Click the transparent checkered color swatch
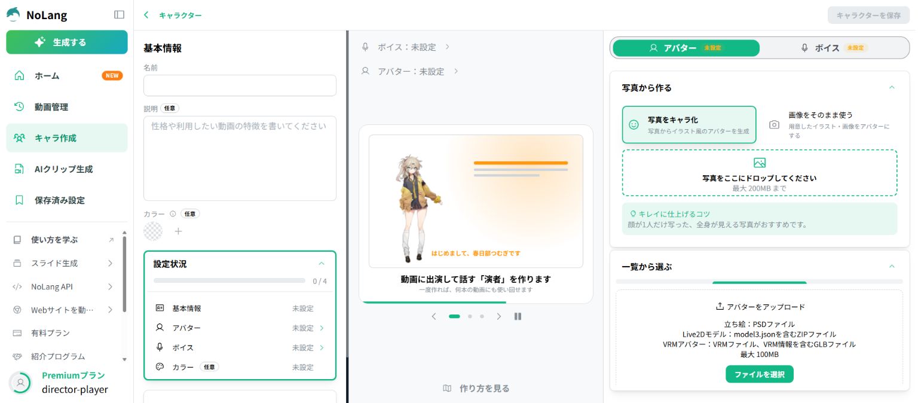The height and width of the screenshot is (403, 918). point(153,231)
